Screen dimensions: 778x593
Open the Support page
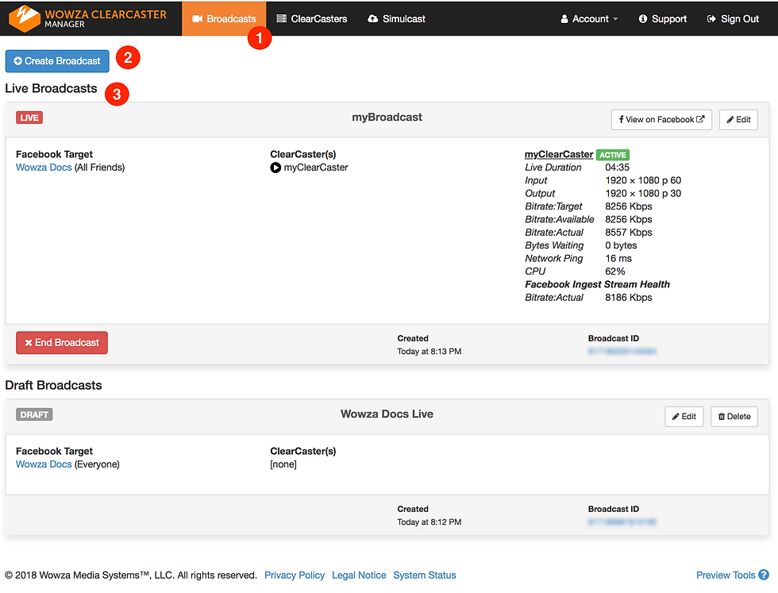pos(662,19)
